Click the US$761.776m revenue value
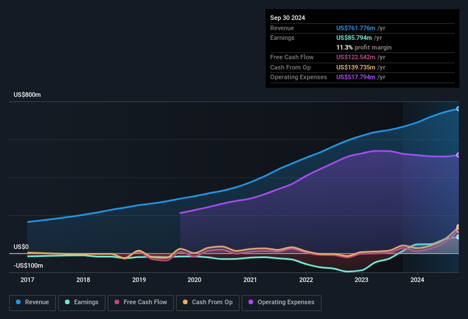This screenshot has width=468, height=319. (356, 28)
